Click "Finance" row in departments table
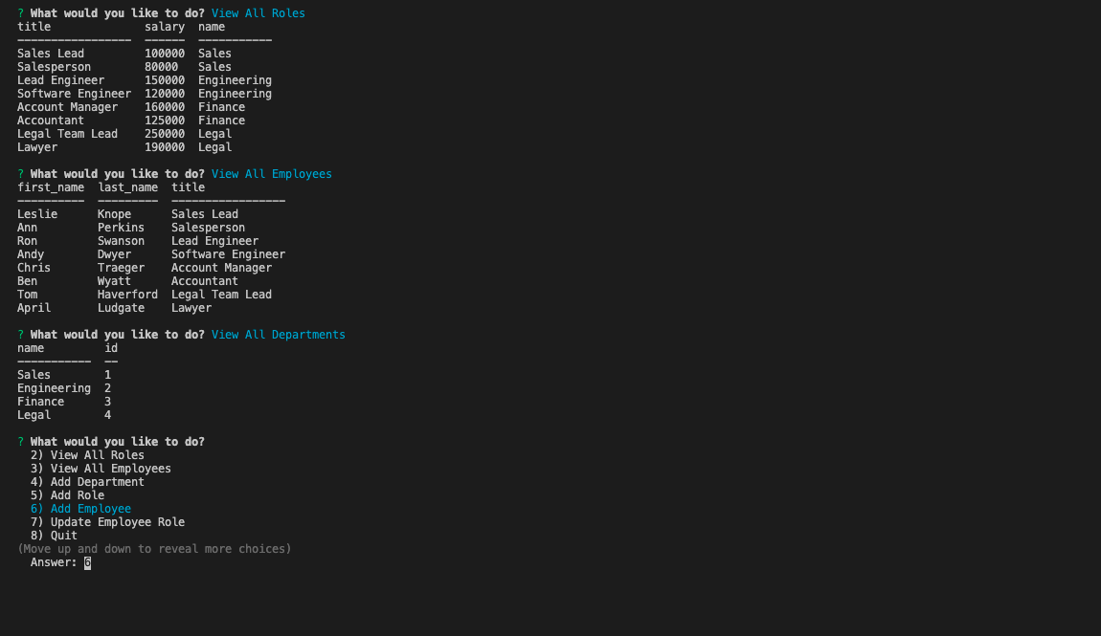This screenshot has height=636, width=1101. click(x=64, y=401)
